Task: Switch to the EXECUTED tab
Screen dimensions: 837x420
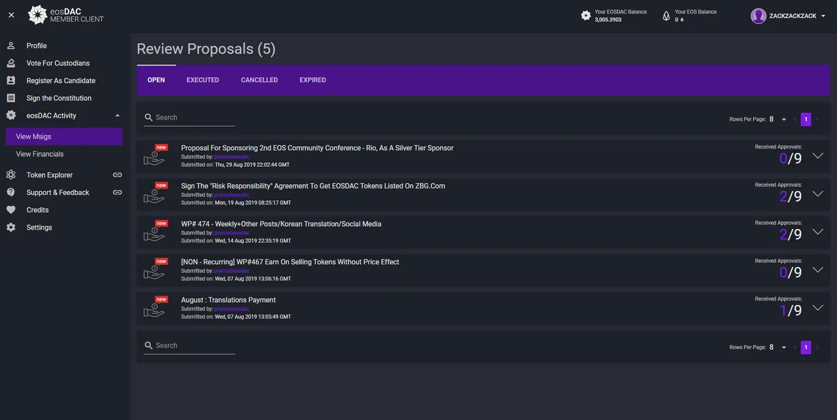Action: tap(203, 80)
